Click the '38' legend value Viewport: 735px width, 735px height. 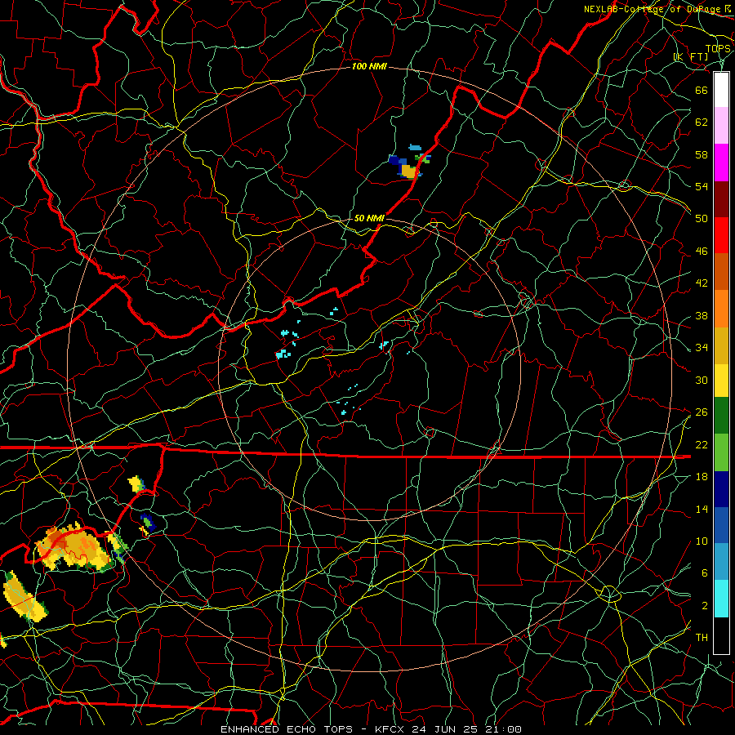[702, 316]
